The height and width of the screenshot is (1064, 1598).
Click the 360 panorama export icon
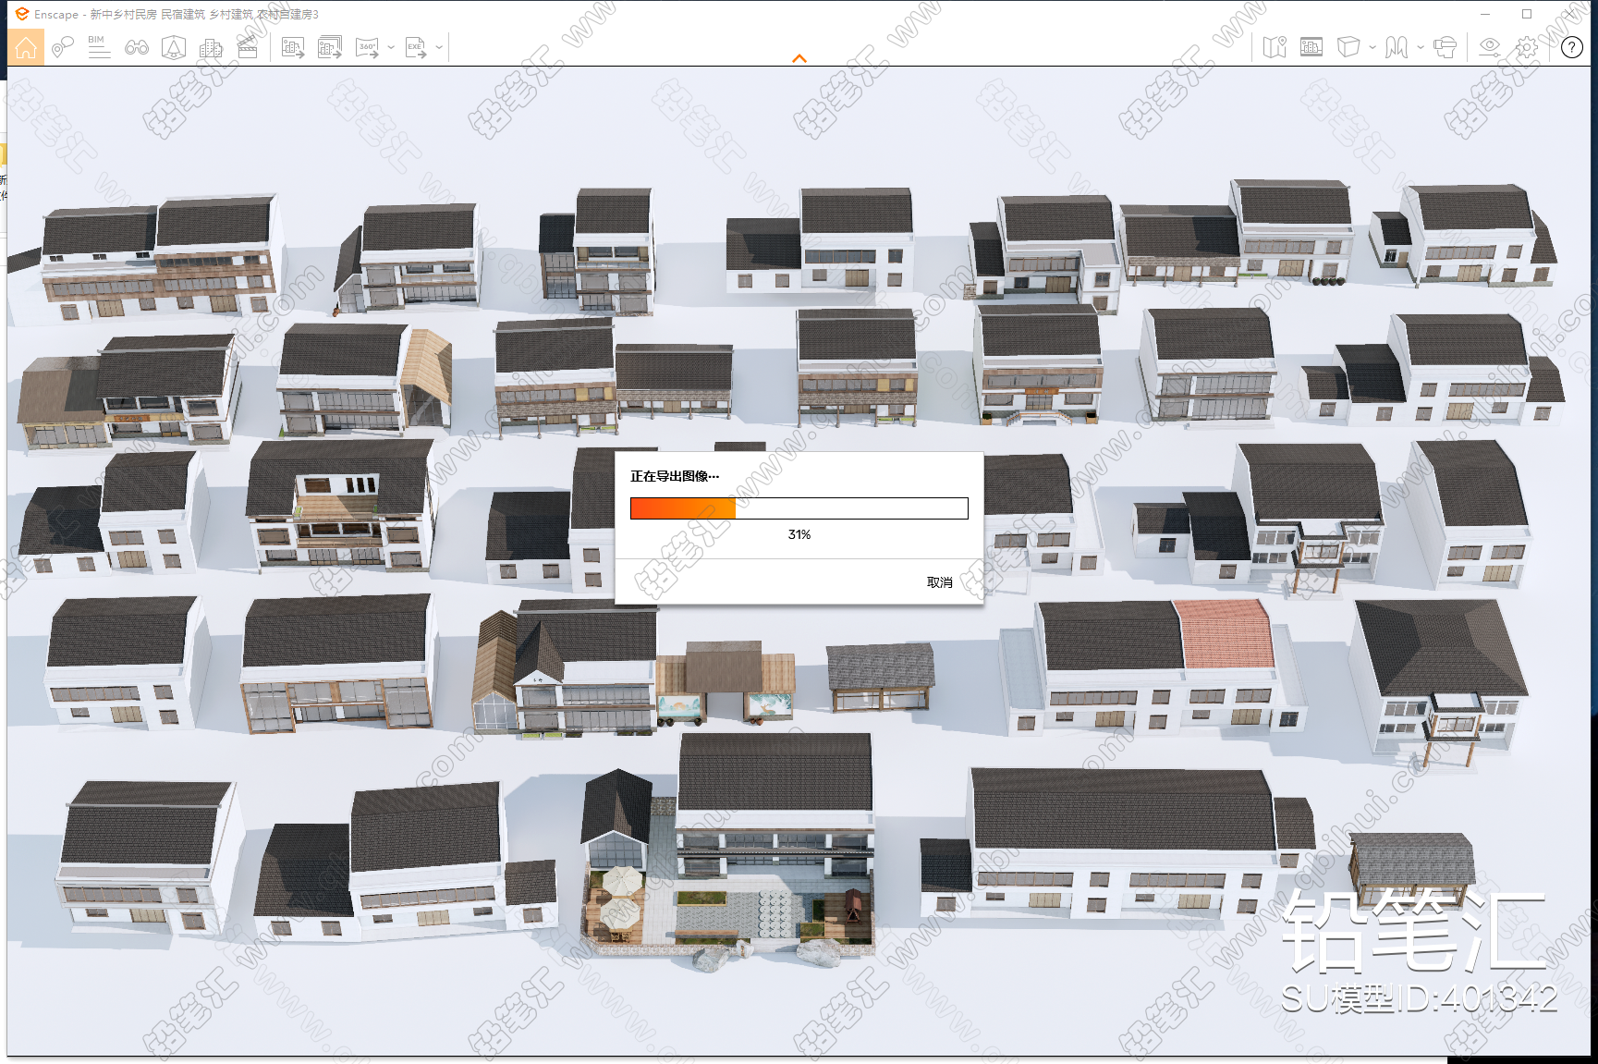(x=367, y=47)
